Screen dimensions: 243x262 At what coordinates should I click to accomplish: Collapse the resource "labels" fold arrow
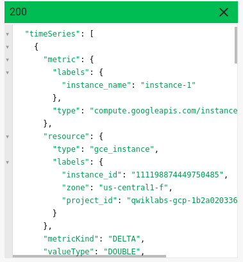tap(8, 162)
